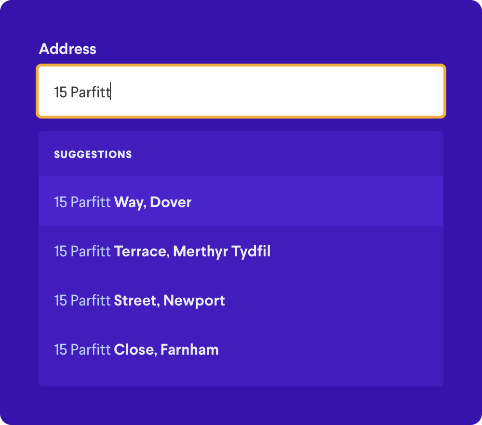Click the number 15 in the input field
The height and width of the screenshot is (425, 482).
(61, 92)
